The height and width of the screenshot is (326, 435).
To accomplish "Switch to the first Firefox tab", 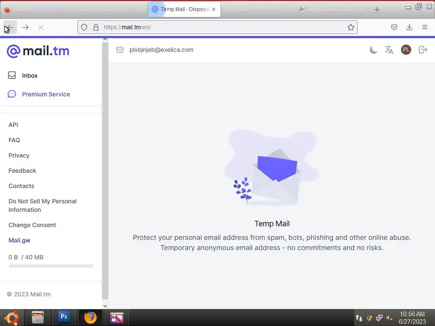I will click(36, 9).
